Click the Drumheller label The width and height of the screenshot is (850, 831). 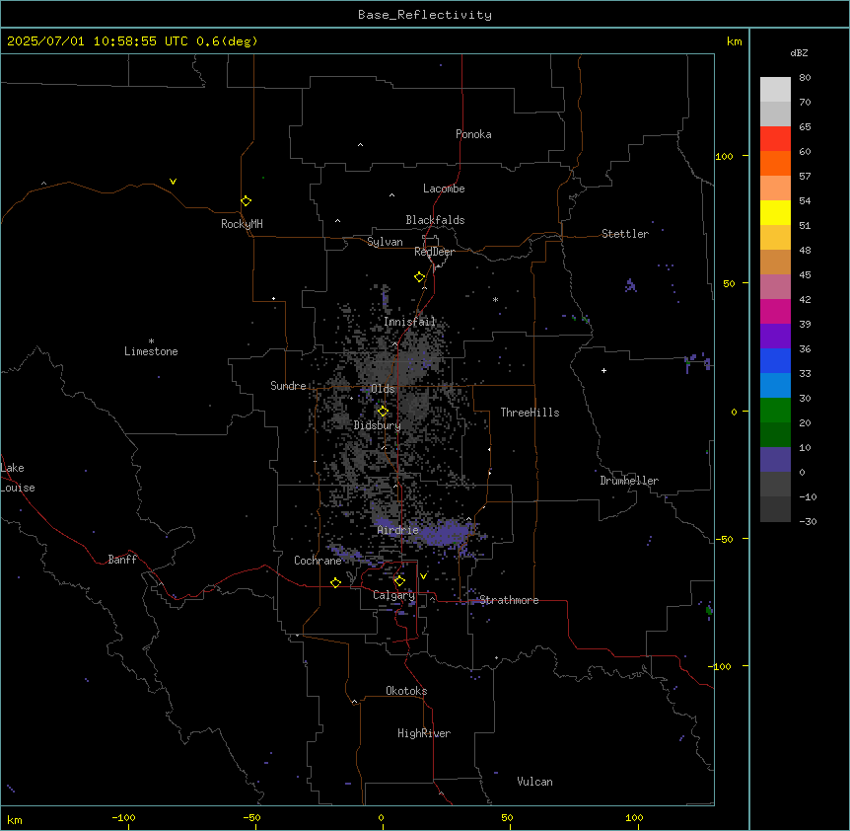pos(629,481)
